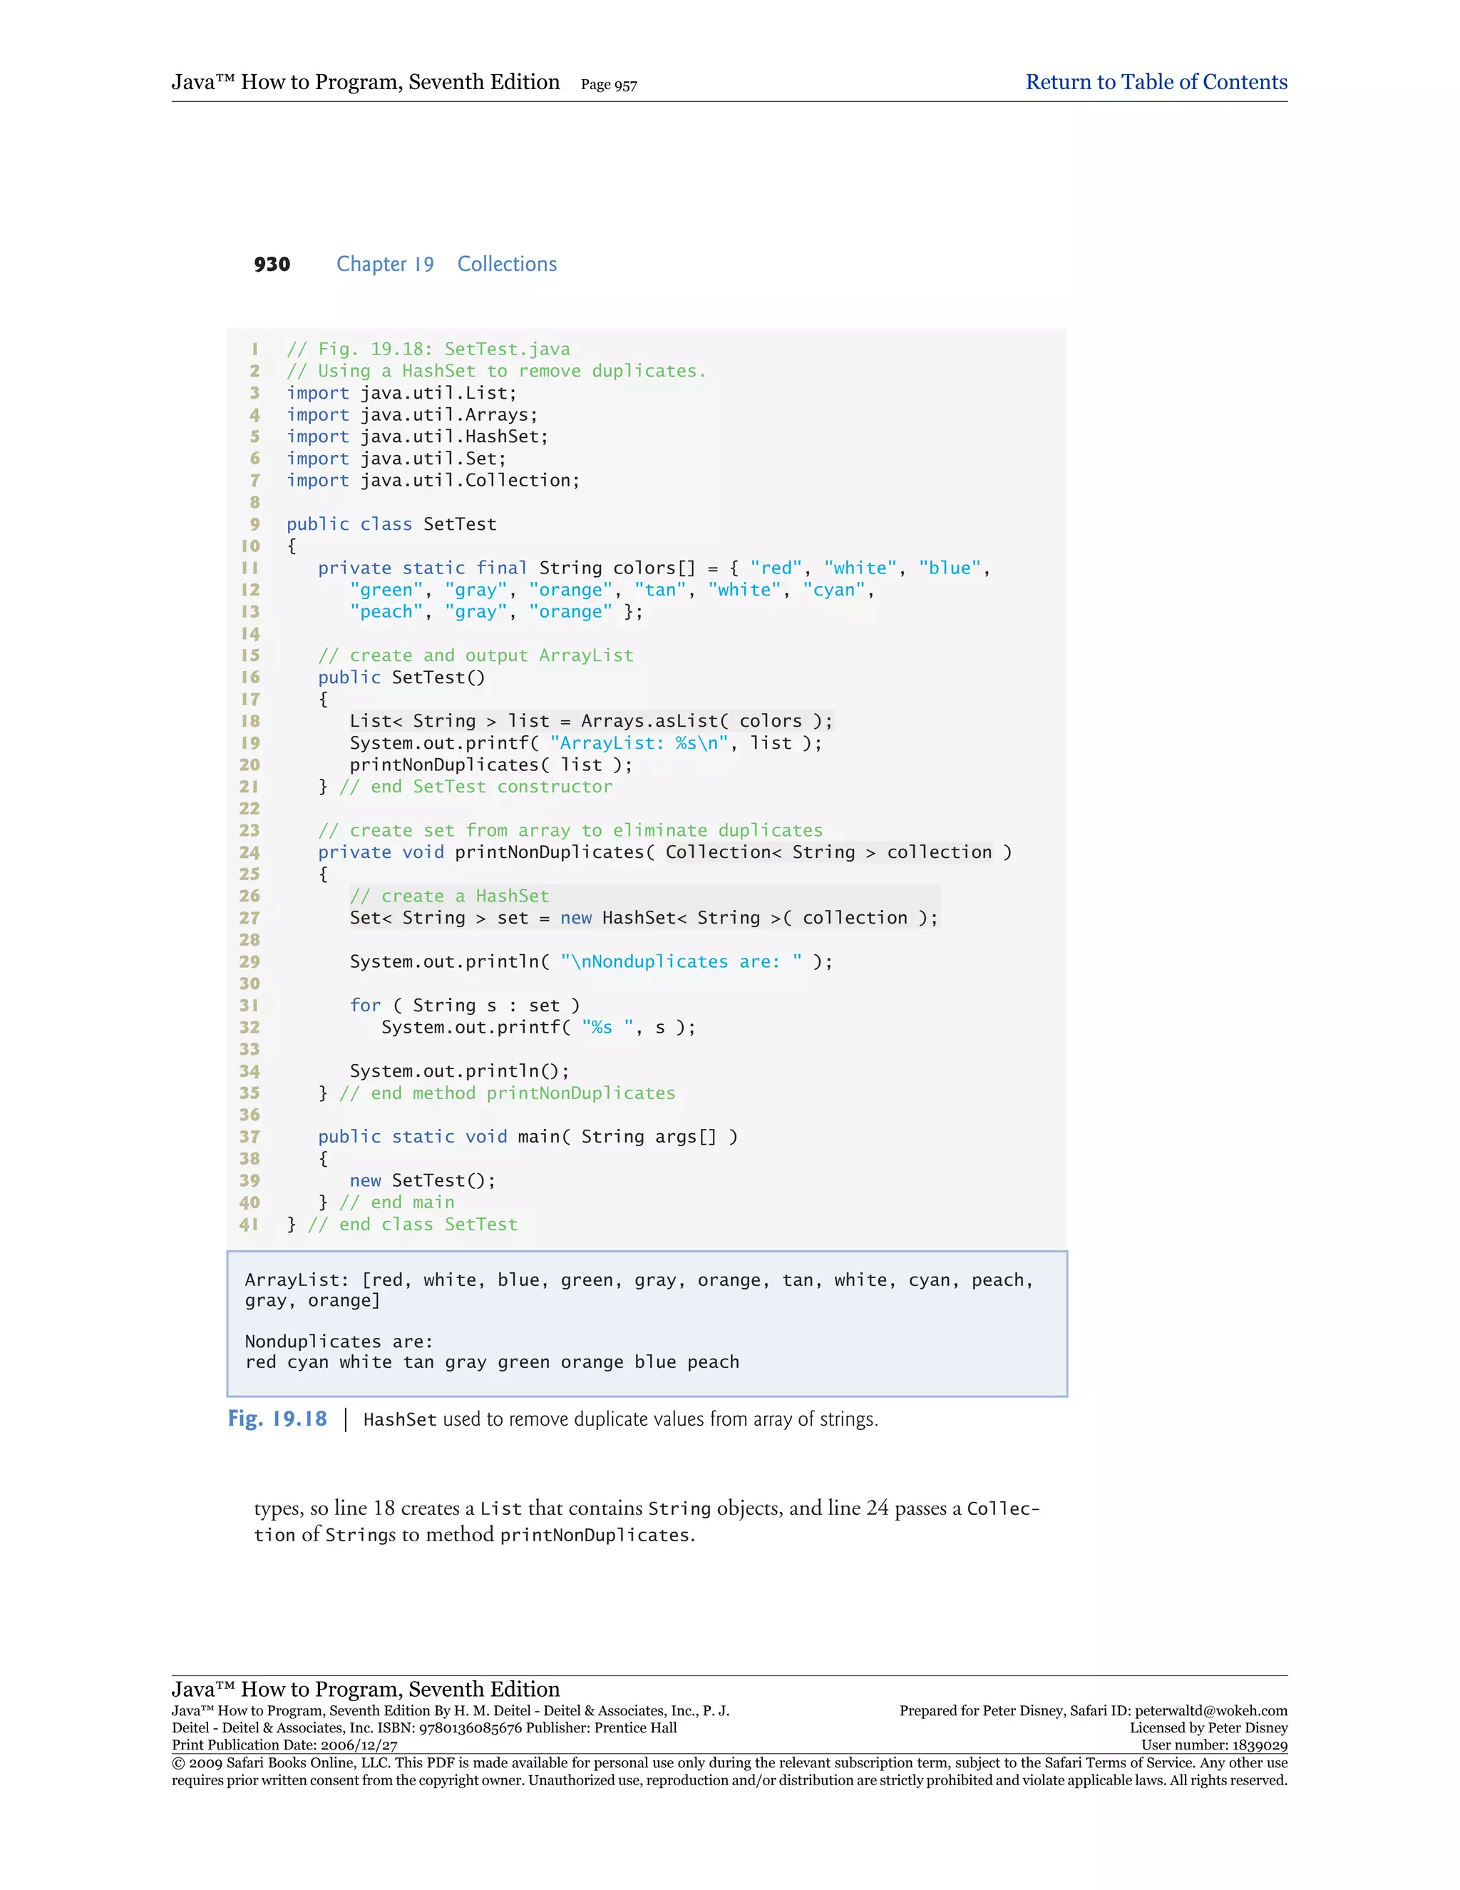Click the highlighted Collection< String > collection parameter

(x=828, y=852)
